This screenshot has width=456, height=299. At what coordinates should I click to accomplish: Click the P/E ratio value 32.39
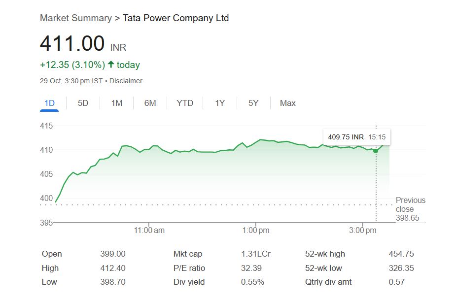point(251,268)
